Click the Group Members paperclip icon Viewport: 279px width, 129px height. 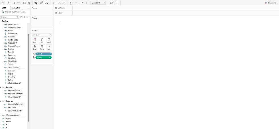click(76, 3)
